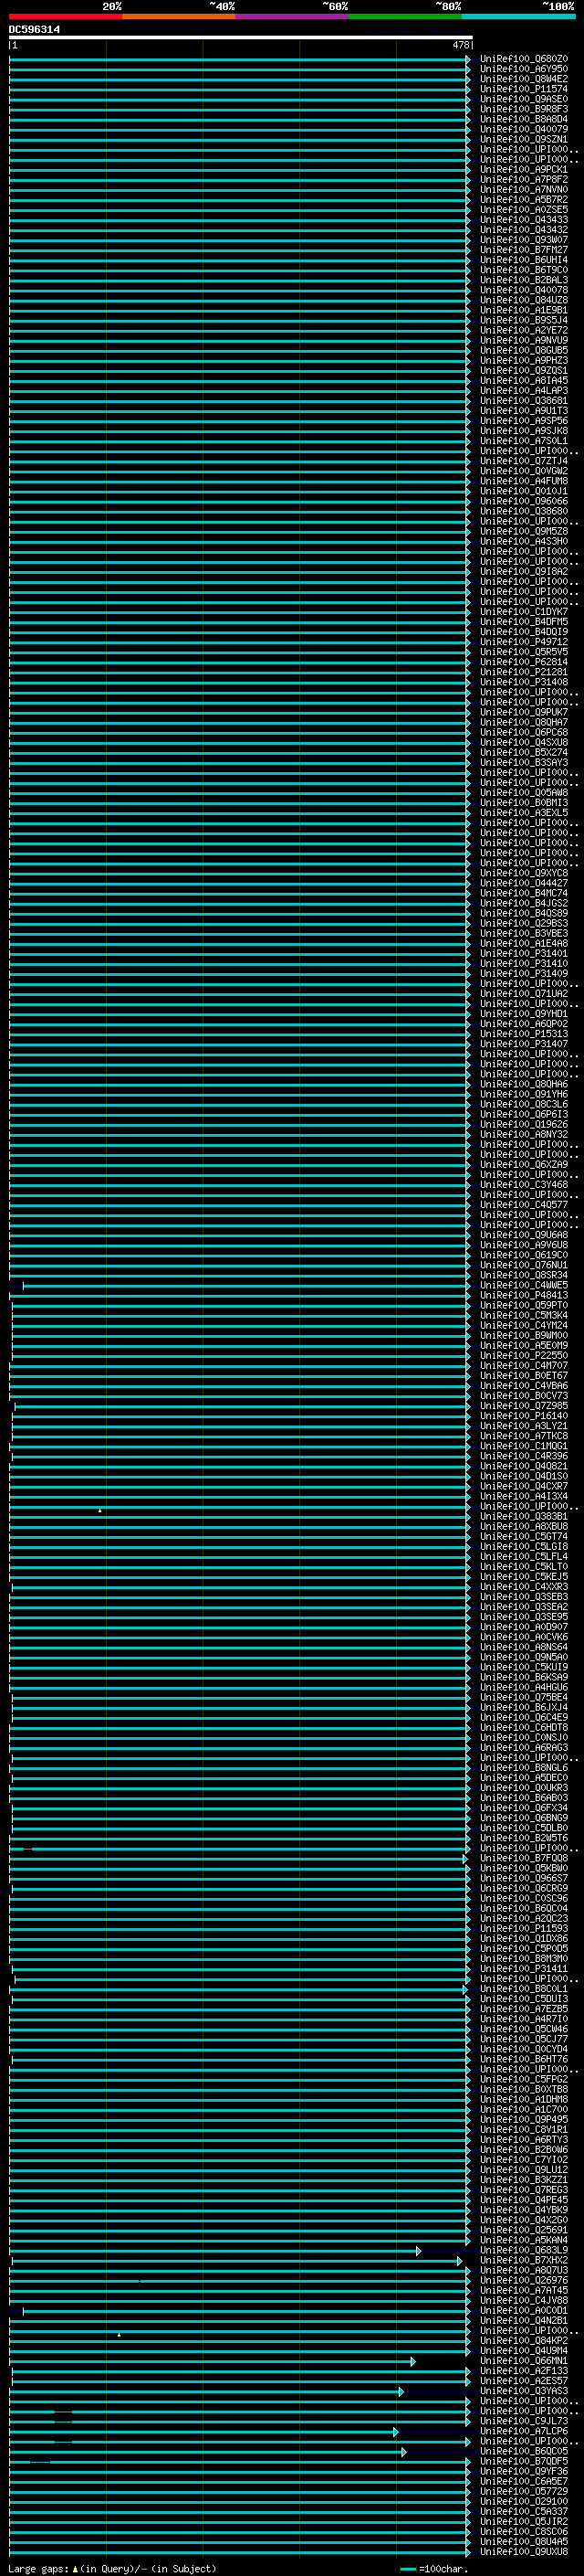Select hit label UniRef100_O57729

click(523, 2491)
